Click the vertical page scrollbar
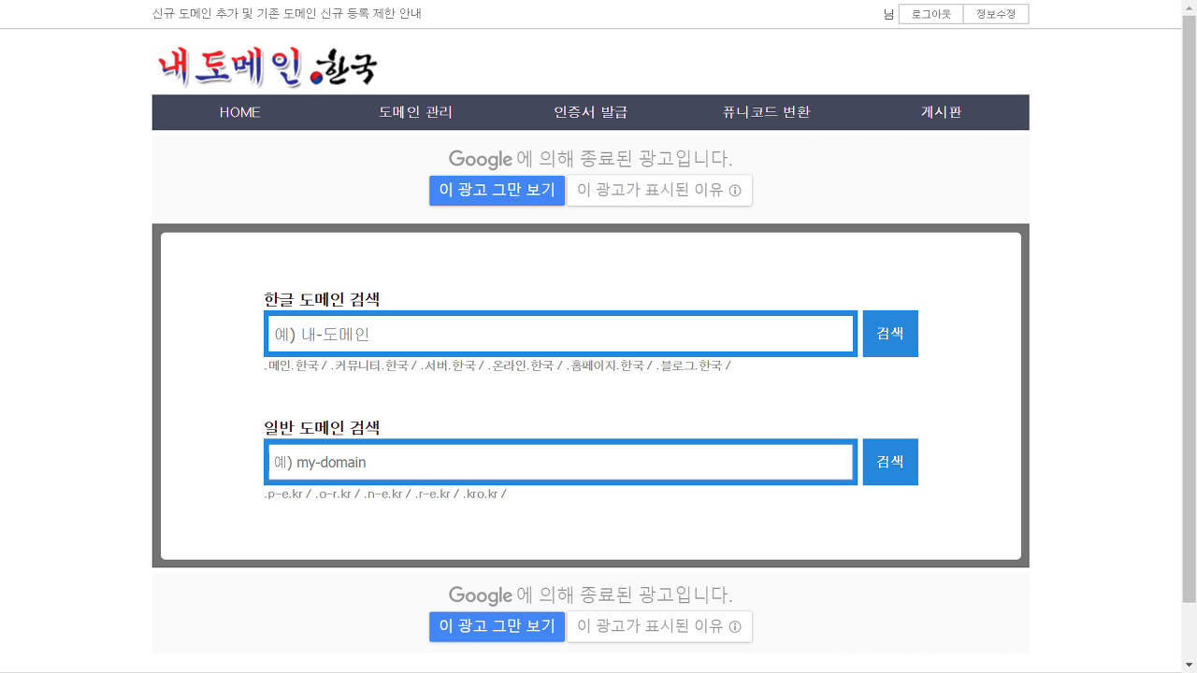This screenshot has height=673, width=1197. tap(1190, 308)
